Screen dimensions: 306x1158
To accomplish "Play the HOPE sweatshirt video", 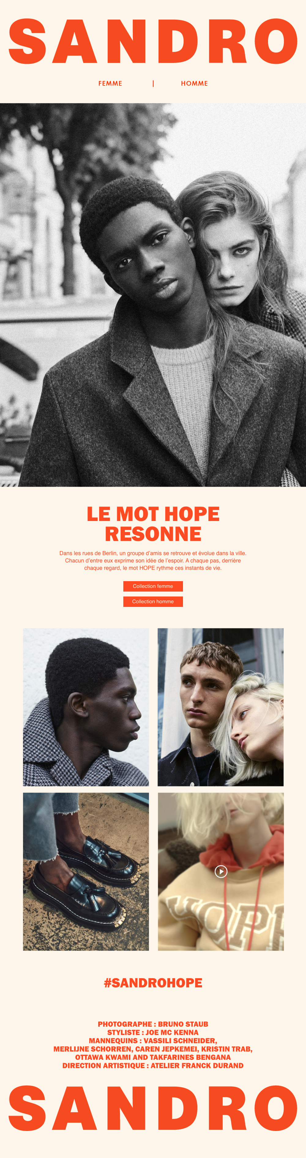I will coord(221,871).
